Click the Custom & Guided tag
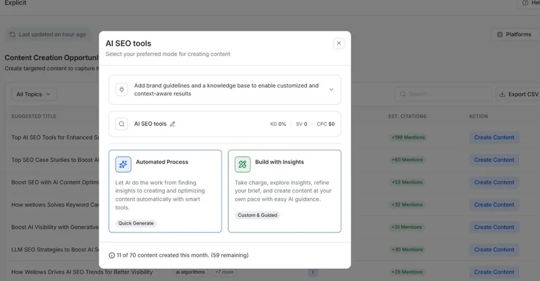The image size is (540, 281). (256, 215)
